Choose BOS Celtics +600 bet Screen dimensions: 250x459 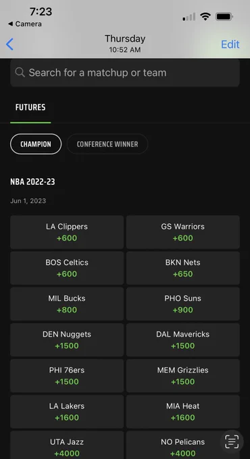[67, 268]
